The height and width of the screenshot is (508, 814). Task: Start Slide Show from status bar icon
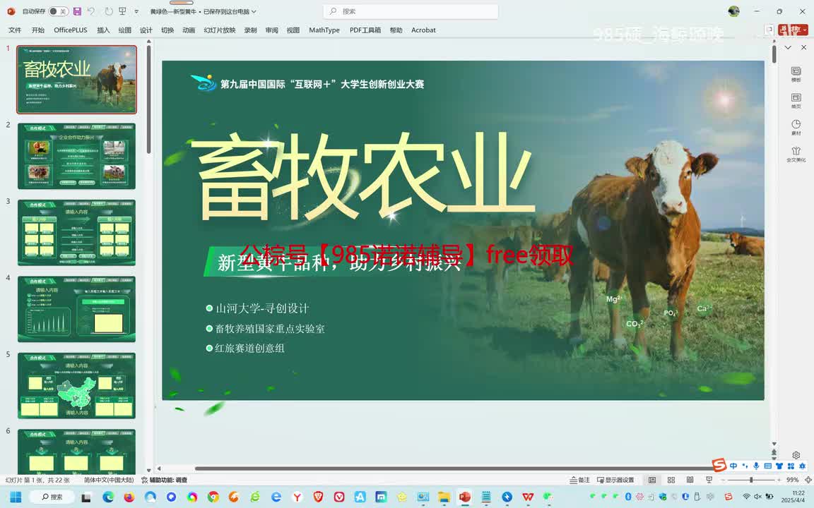[x=709, y=480]
